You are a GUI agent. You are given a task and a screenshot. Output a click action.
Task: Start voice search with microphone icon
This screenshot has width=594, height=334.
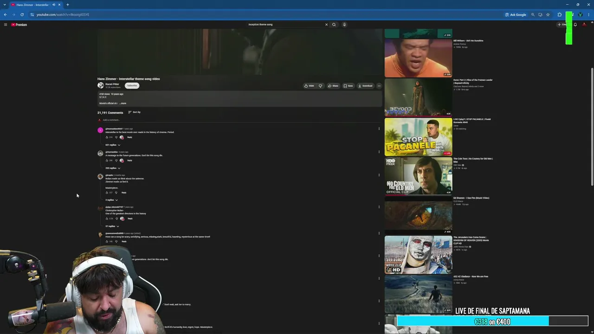[x=344, y=25]
